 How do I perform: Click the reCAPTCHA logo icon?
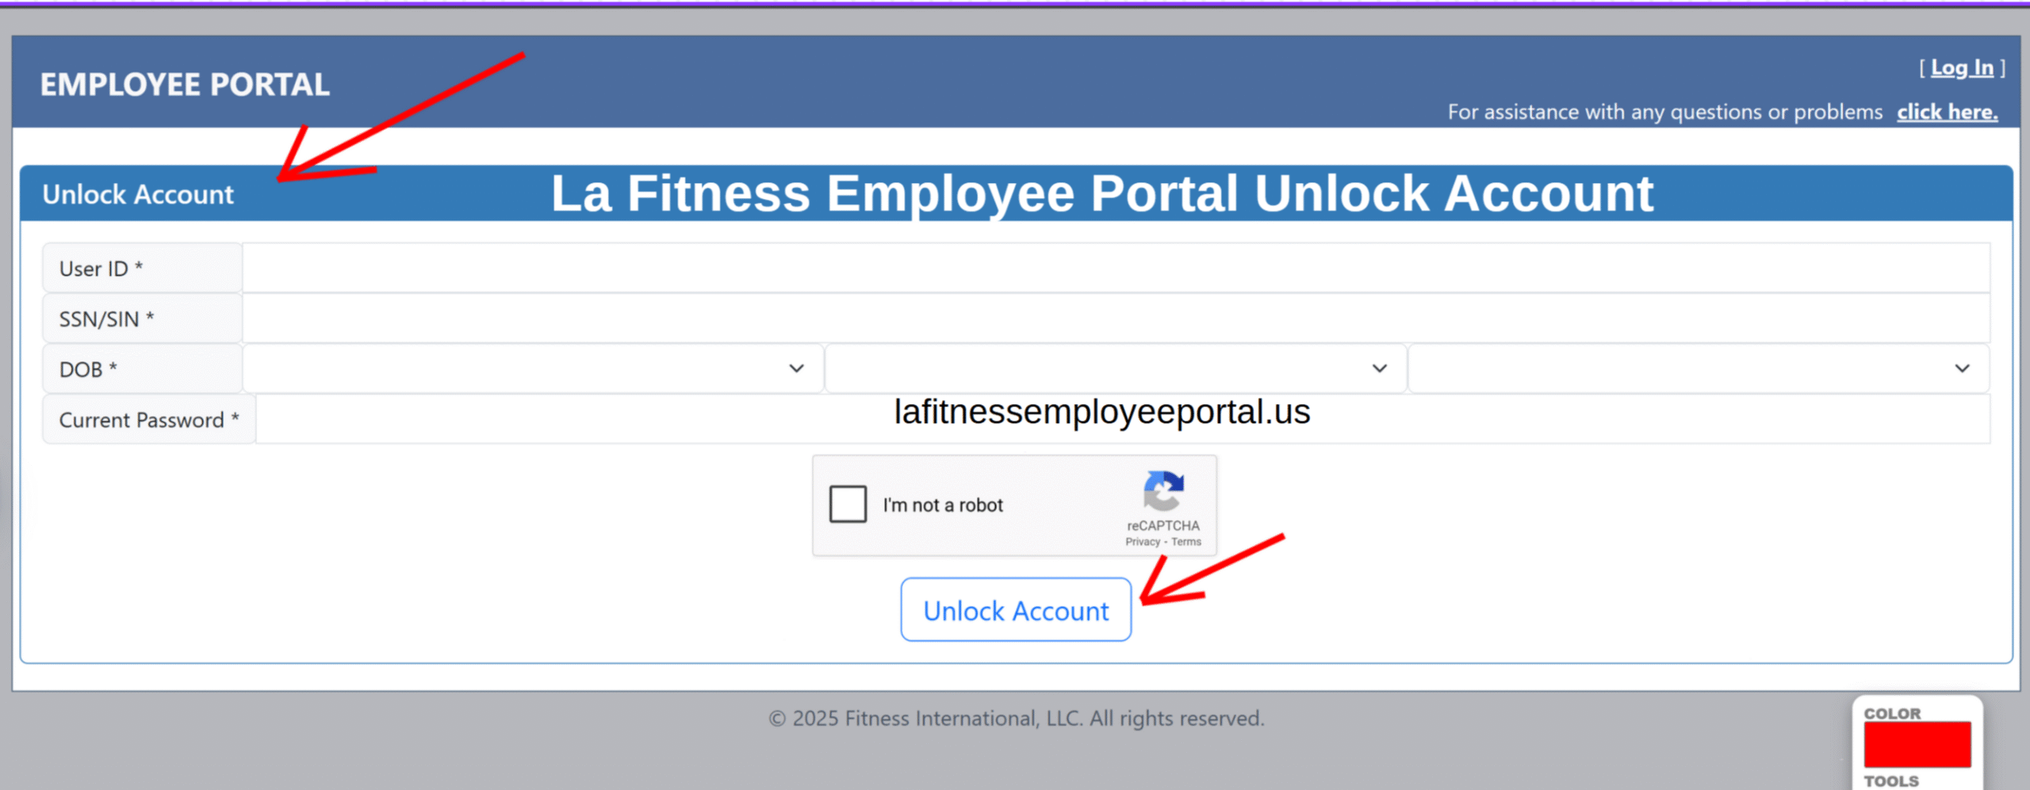pyautogui.click(x=1163, y=491)
